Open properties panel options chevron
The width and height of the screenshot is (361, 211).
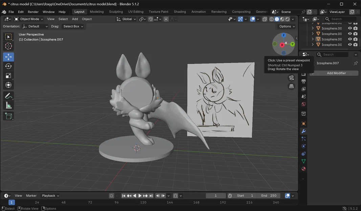pyautogui.click(x=356, y=55)
